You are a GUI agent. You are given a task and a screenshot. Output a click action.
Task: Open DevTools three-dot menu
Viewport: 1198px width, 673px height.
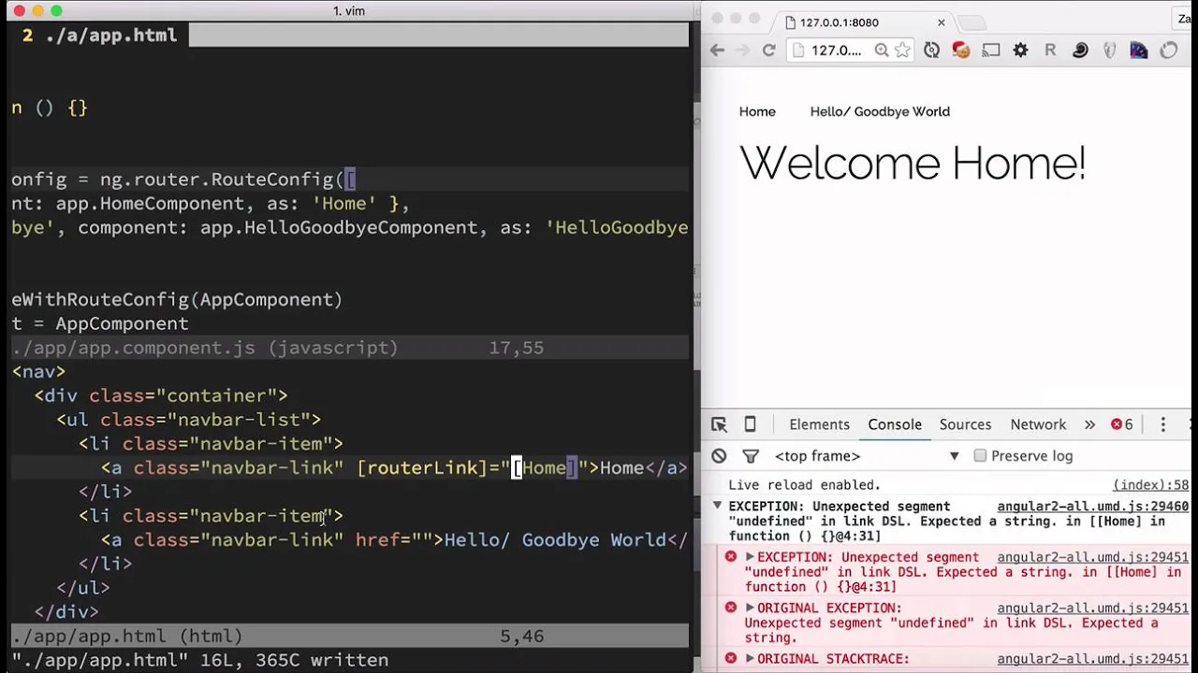click(1162, 424)
